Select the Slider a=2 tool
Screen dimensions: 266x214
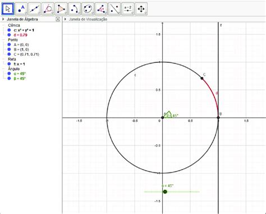128,9
